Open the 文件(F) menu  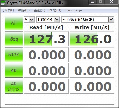(8, 10)
